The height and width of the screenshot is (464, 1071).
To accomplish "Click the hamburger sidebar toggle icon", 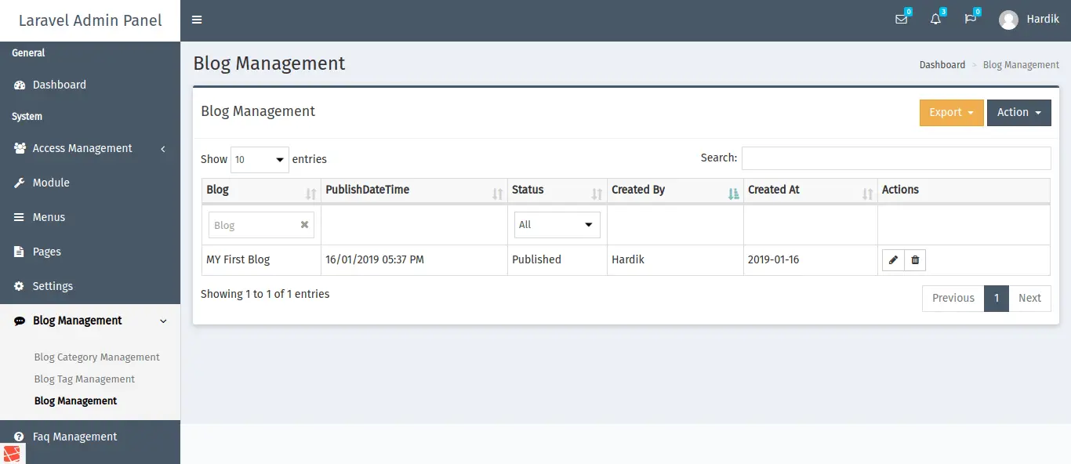I will pyautogui.click(x=197, y=20).
